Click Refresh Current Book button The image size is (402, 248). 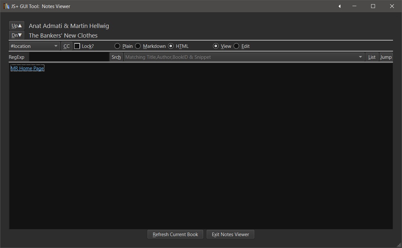point(175,235)
